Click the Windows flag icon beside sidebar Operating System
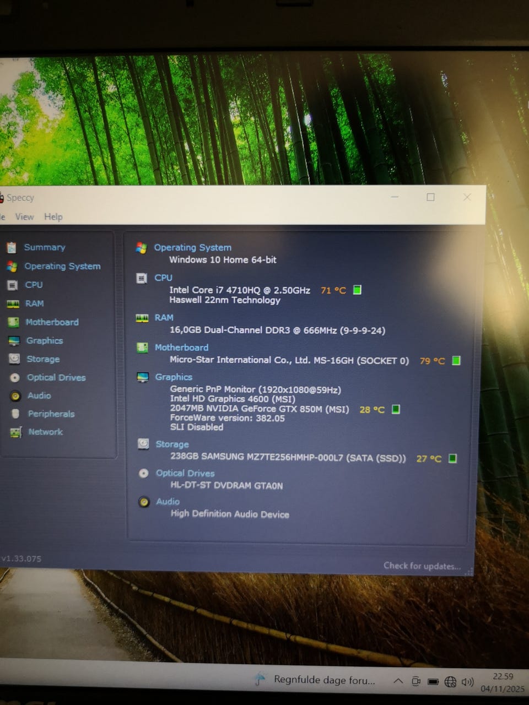 [12, 267]
